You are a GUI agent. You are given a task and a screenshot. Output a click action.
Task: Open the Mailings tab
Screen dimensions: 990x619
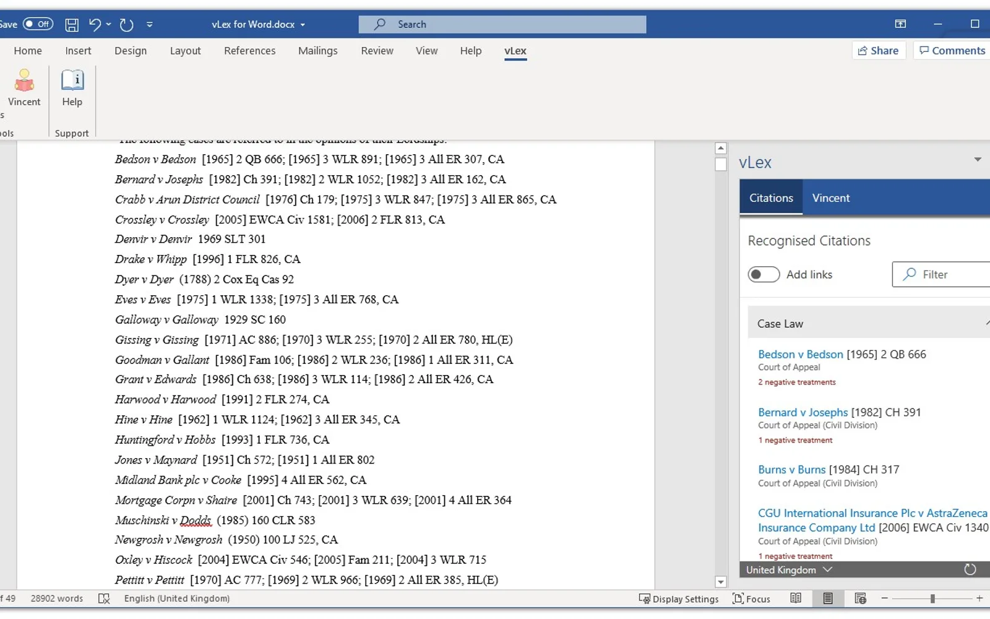(x=318, y=51)
